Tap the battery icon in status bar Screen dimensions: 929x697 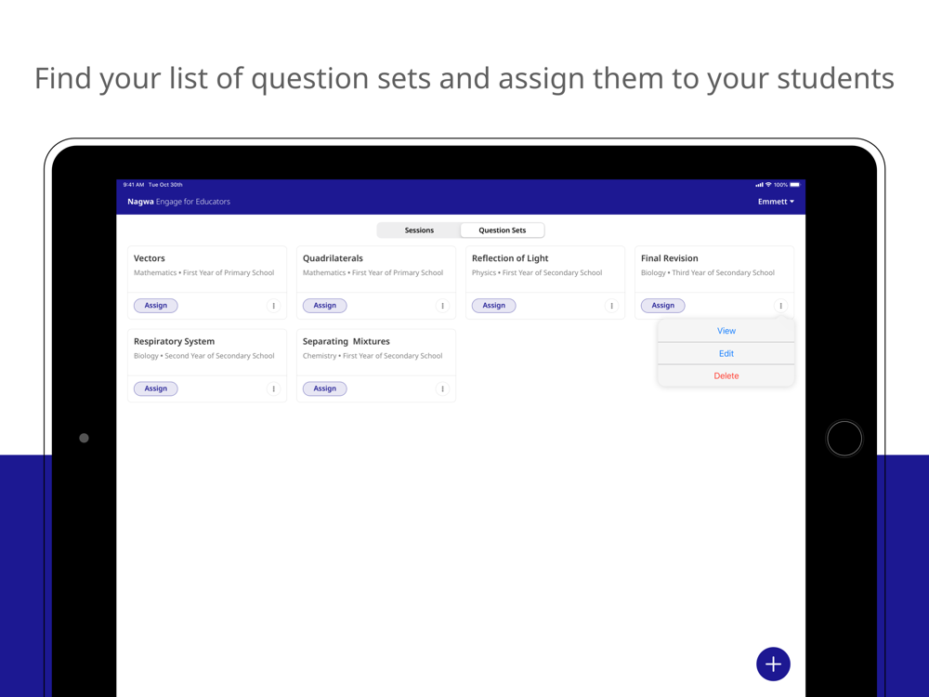[x=794, y=185]
